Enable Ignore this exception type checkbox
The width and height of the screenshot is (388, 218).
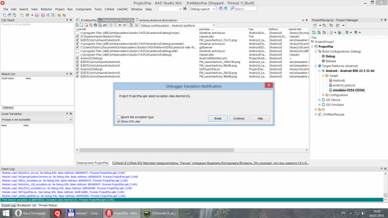click(119, 117)
